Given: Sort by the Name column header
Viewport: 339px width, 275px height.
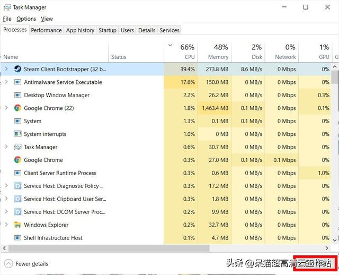Looking at the screenshot, I should [x=55, y=52].
